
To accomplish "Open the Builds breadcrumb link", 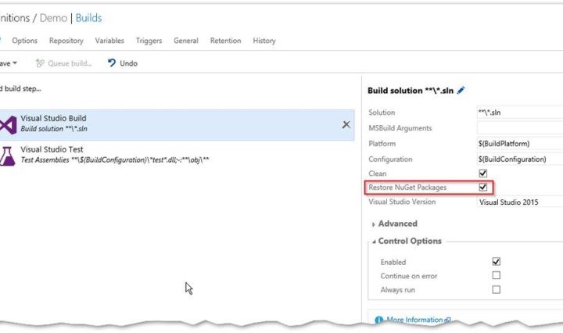I will point(88,18).
